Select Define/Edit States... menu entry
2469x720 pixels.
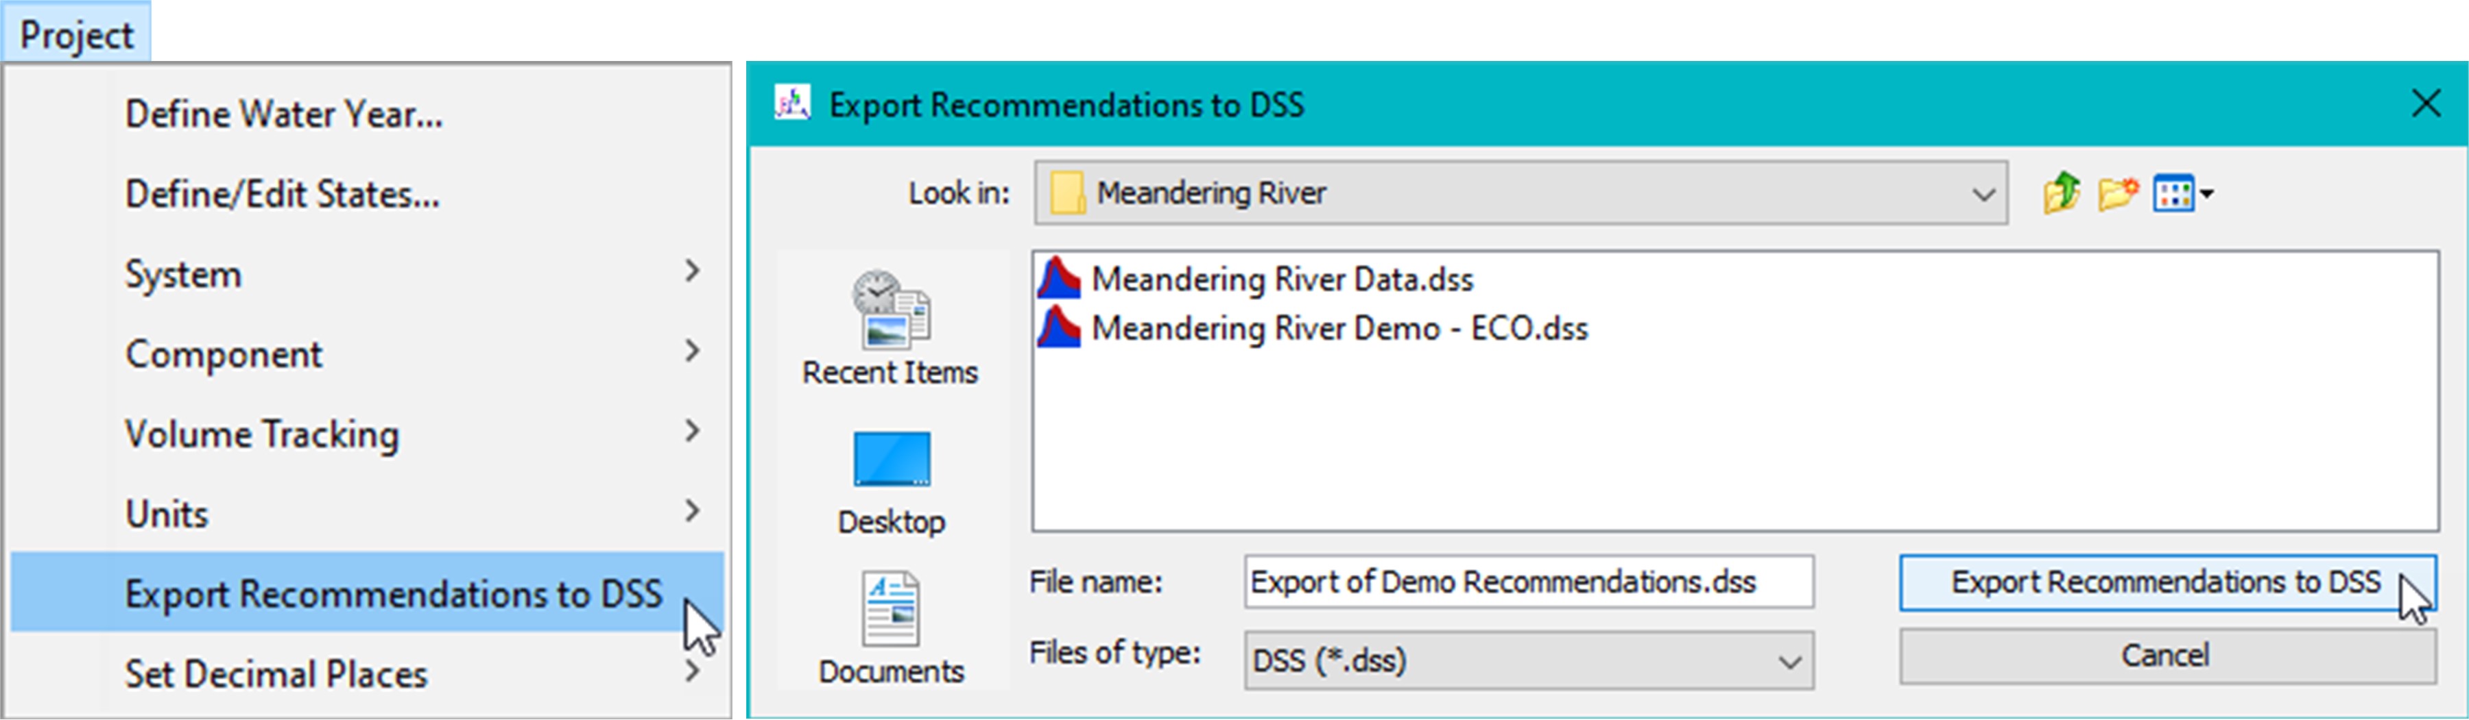[x=367, y=195]
